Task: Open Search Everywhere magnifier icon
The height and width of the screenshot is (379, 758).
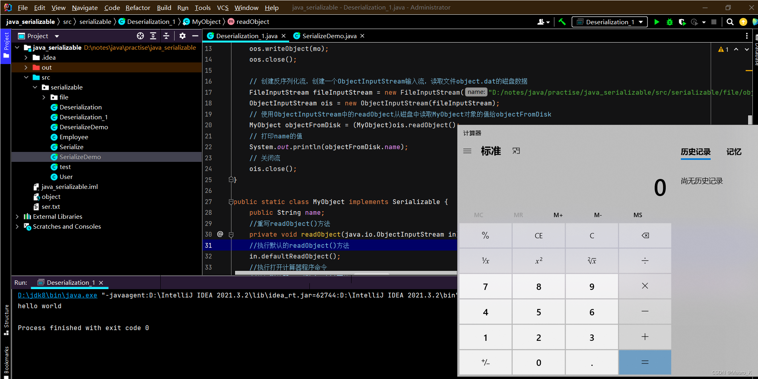Action: pos(730,22)
